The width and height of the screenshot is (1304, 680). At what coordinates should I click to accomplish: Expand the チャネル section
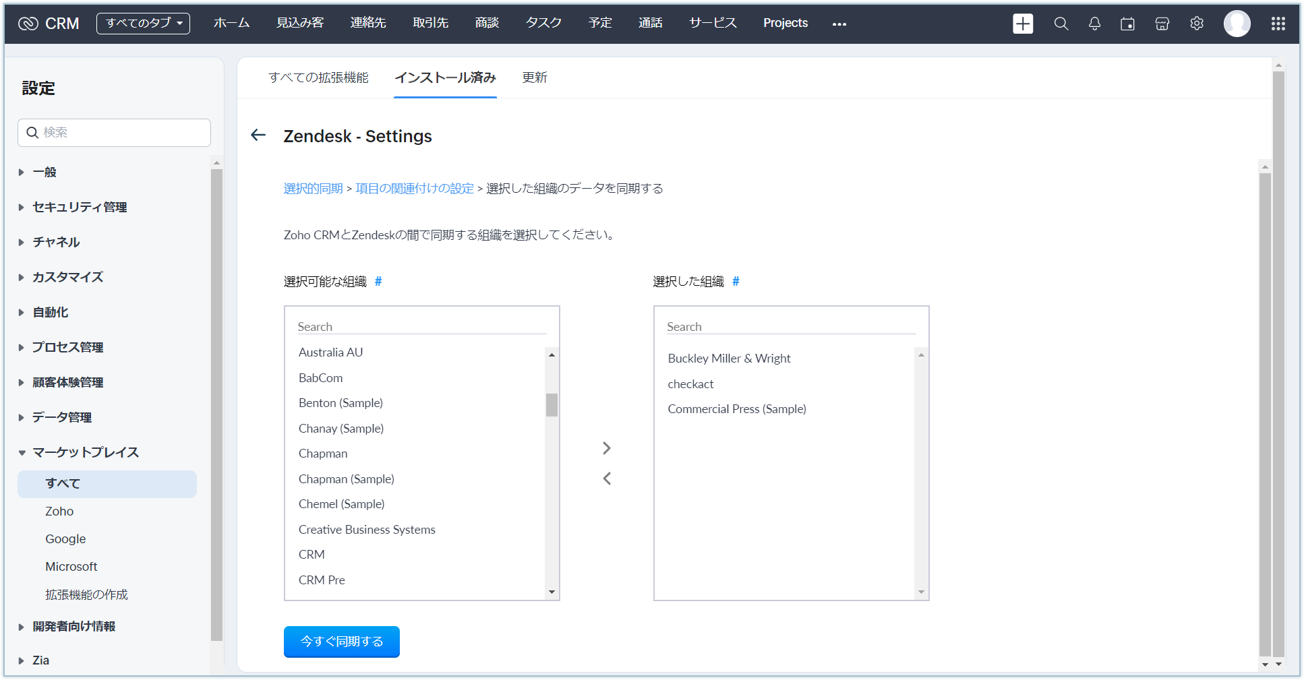click(x=56, y=242)
